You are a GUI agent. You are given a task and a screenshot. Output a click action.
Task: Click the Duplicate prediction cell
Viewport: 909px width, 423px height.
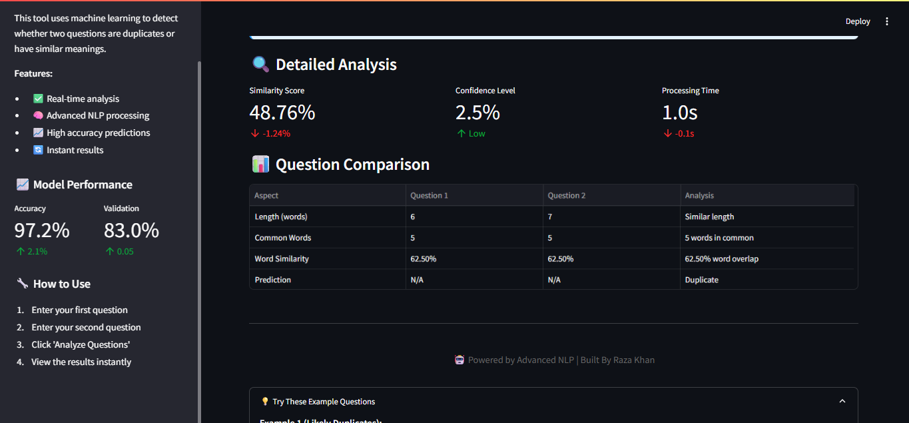tap(702, 280)
